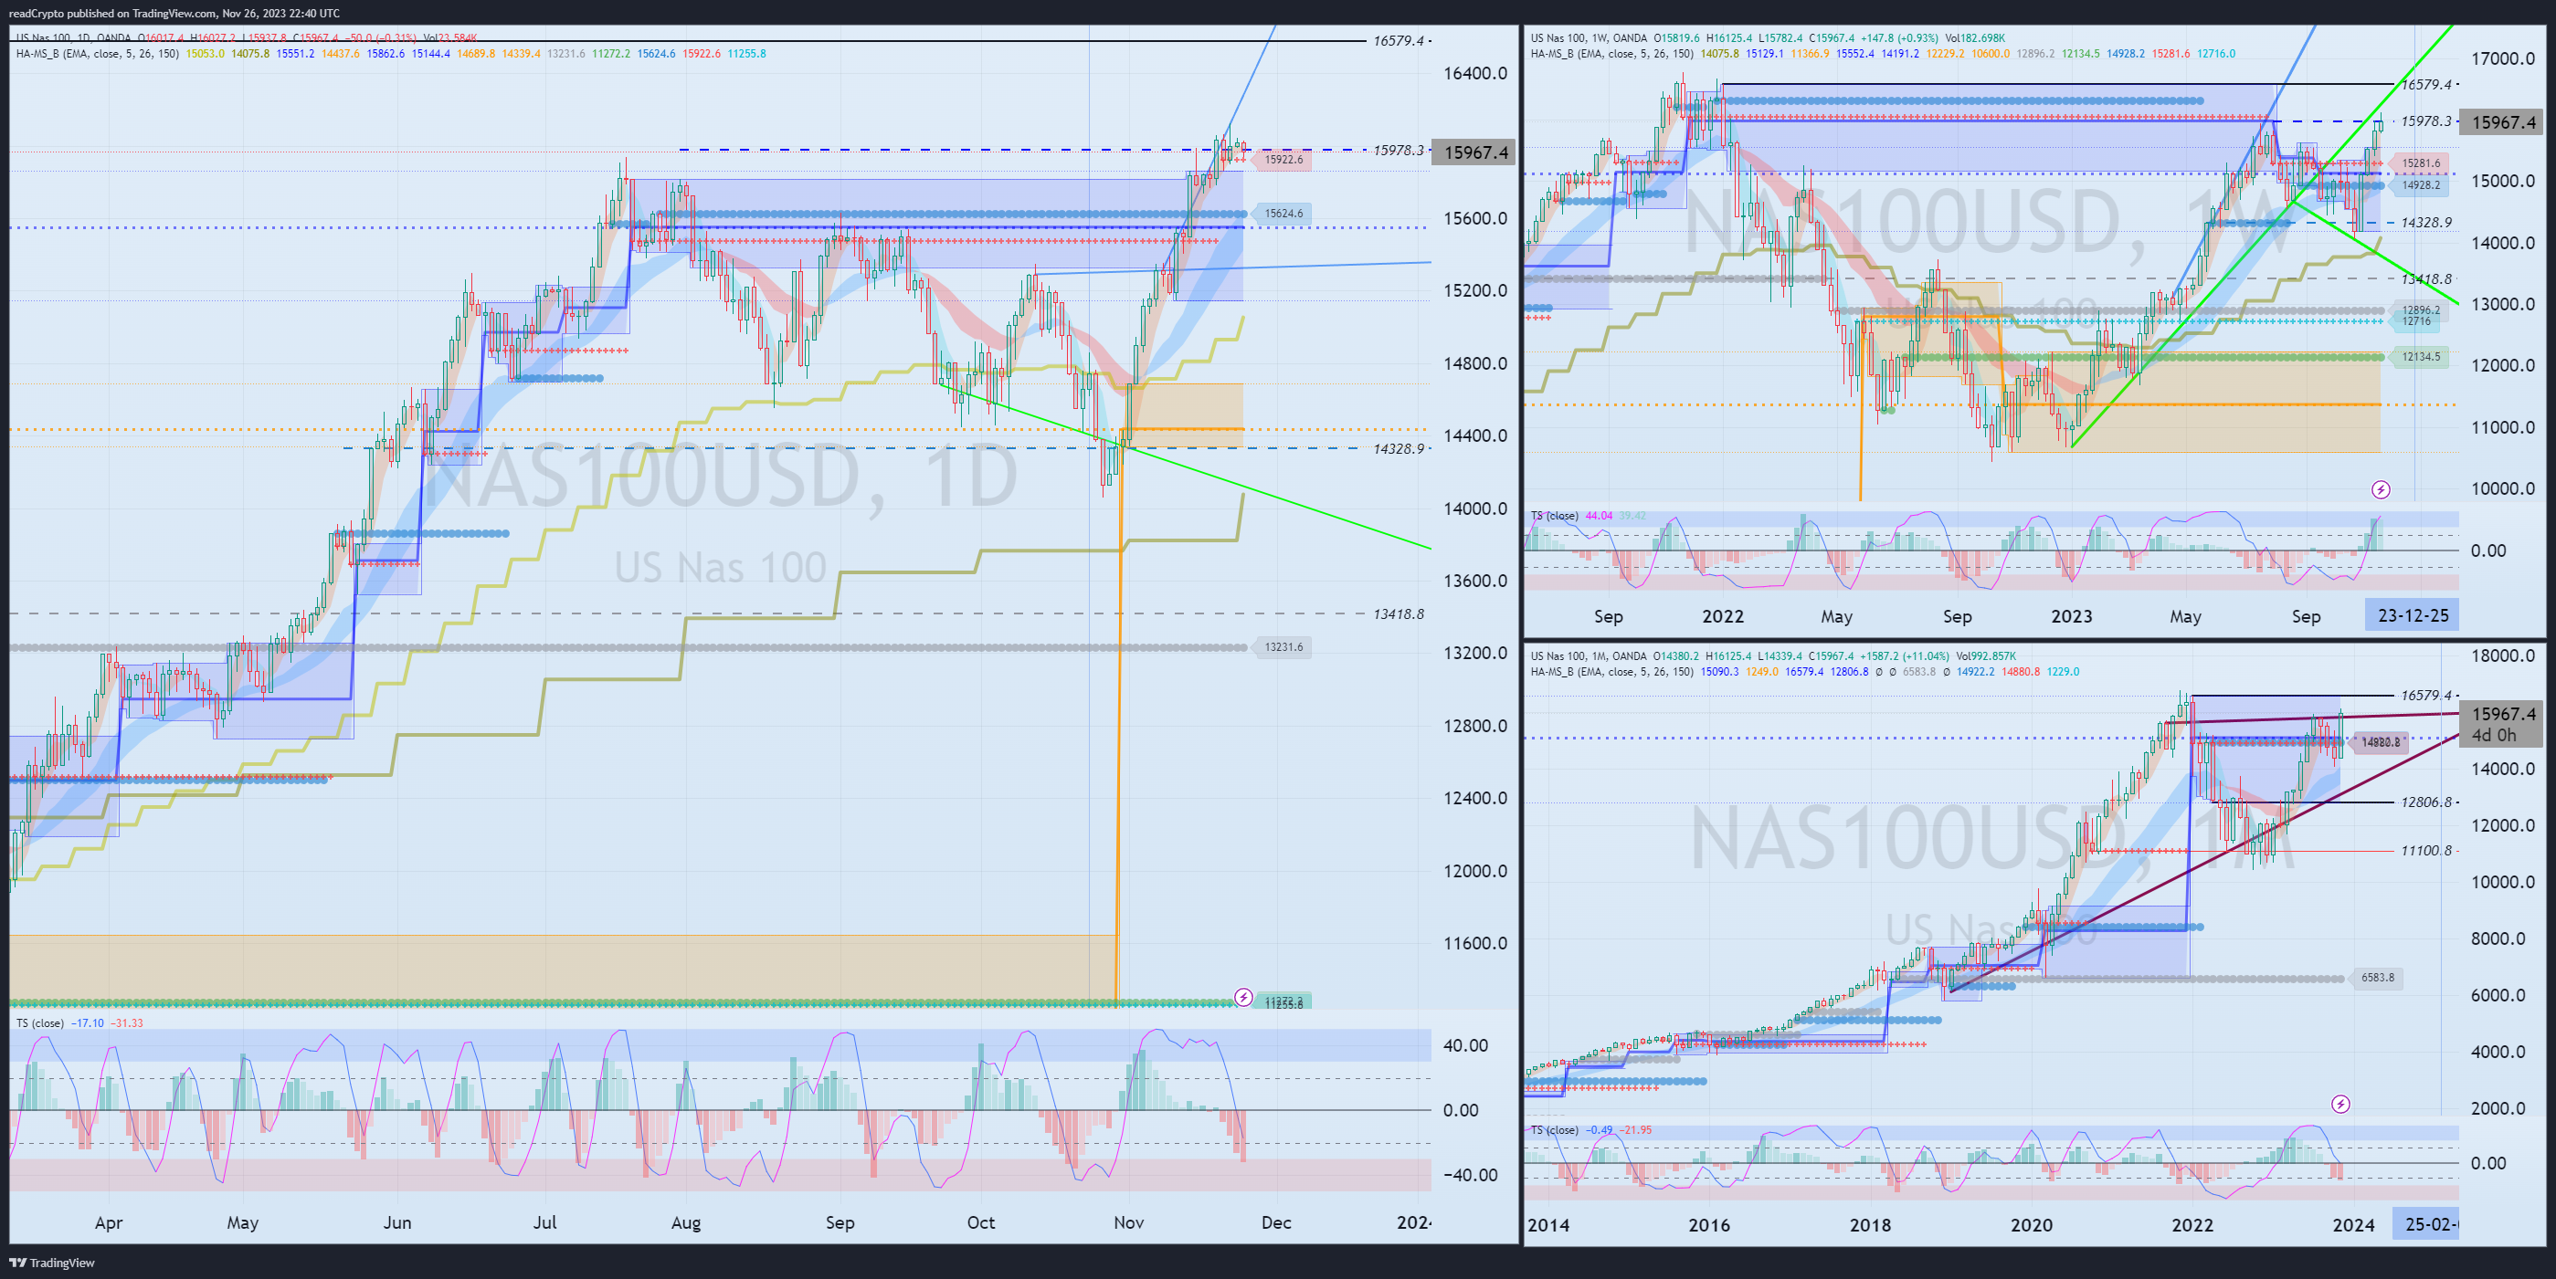The height and width of the screenshot is (1279, 2556).
Task: Click the HA-MS_B indicator legend on monthly chart
Action: [1612, 671]
